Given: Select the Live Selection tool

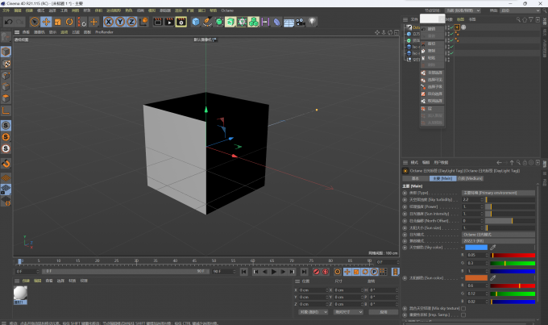Looking at the screenshot, I should [34, 22].
